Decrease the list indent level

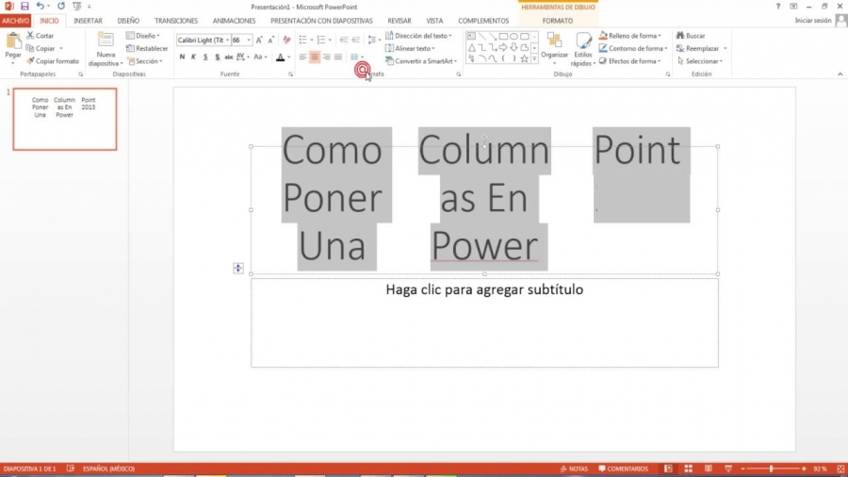point(344,40)
